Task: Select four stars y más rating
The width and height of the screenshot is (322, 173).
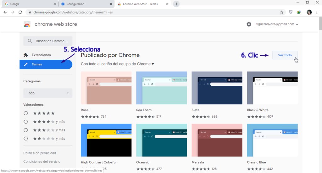Action: tap(26, 122)
